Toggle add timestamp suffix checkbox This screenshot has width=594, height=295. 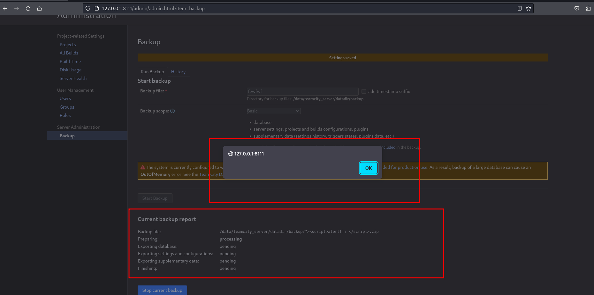coord(364,91)
